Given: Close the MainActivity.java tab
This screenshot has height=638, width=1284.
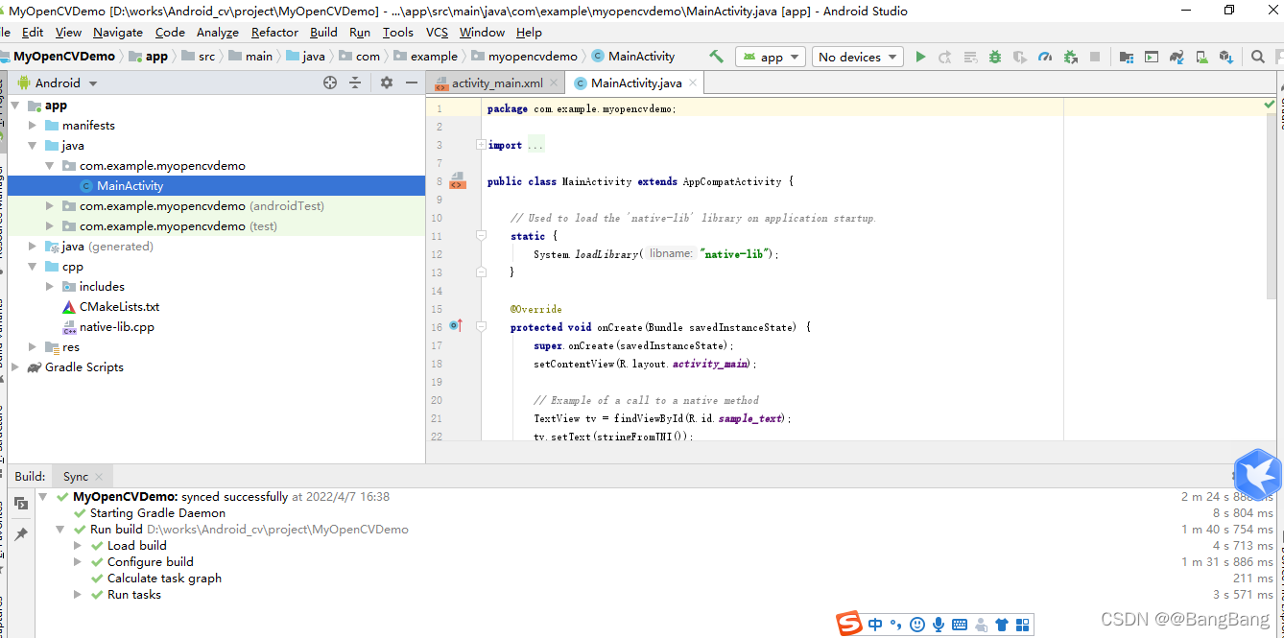Looking at the screenshot, I should pos(693,83).
